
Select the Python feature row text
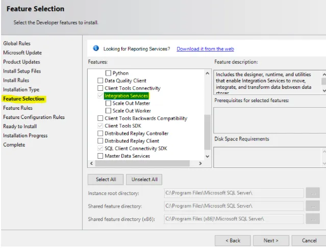(x=120, y=73)
